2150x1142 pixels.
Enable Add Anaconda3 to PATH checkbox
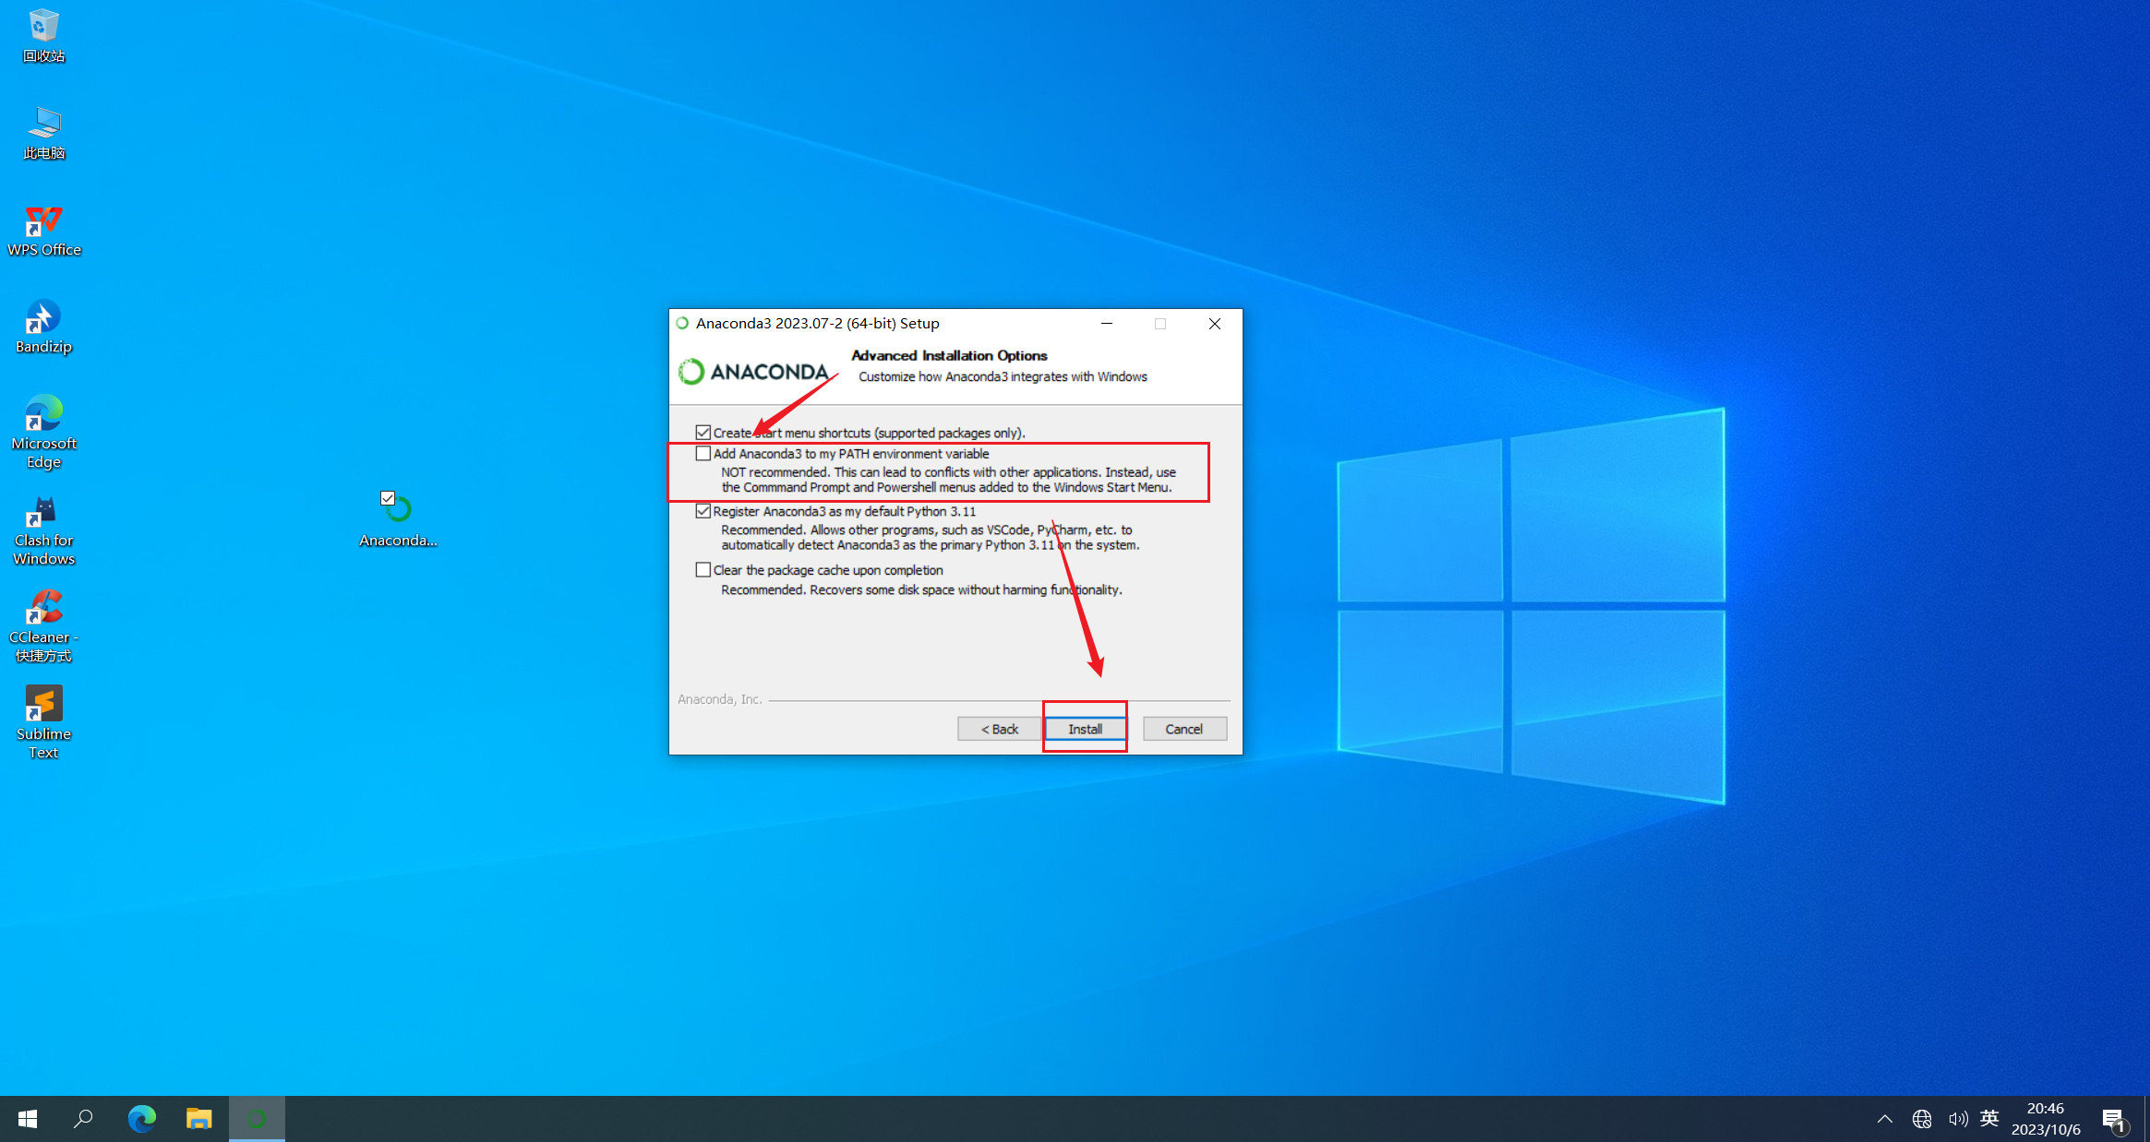(703, 454)
